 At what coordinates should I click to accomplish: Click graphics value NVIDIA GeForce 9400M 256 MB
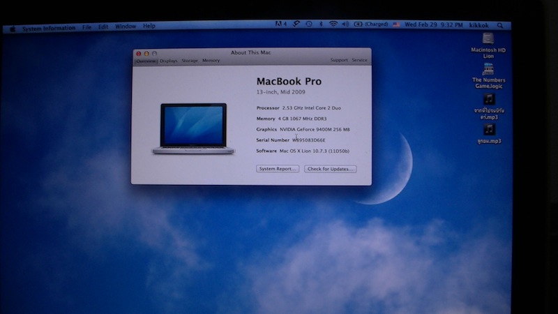[315, 129]
